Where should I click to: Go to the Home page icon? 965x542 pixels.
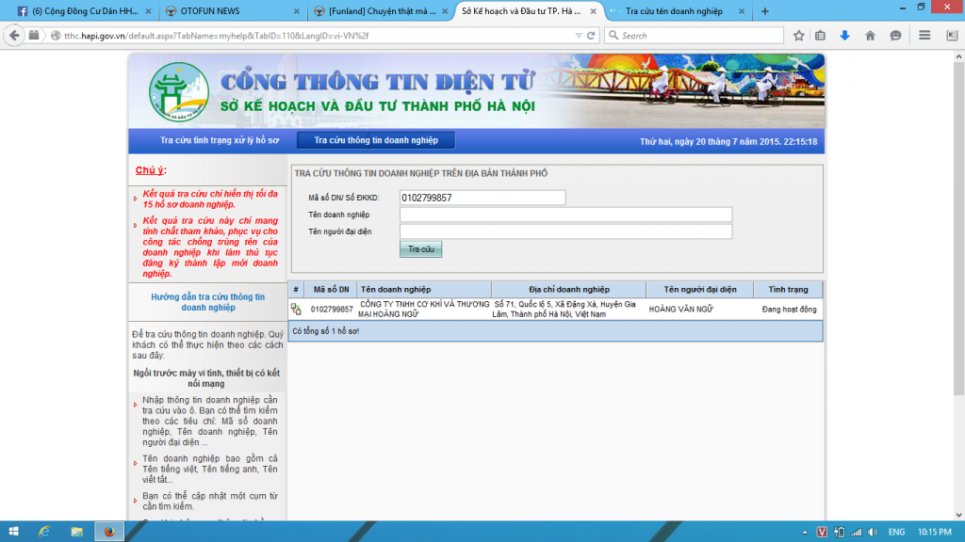(870, 36)
